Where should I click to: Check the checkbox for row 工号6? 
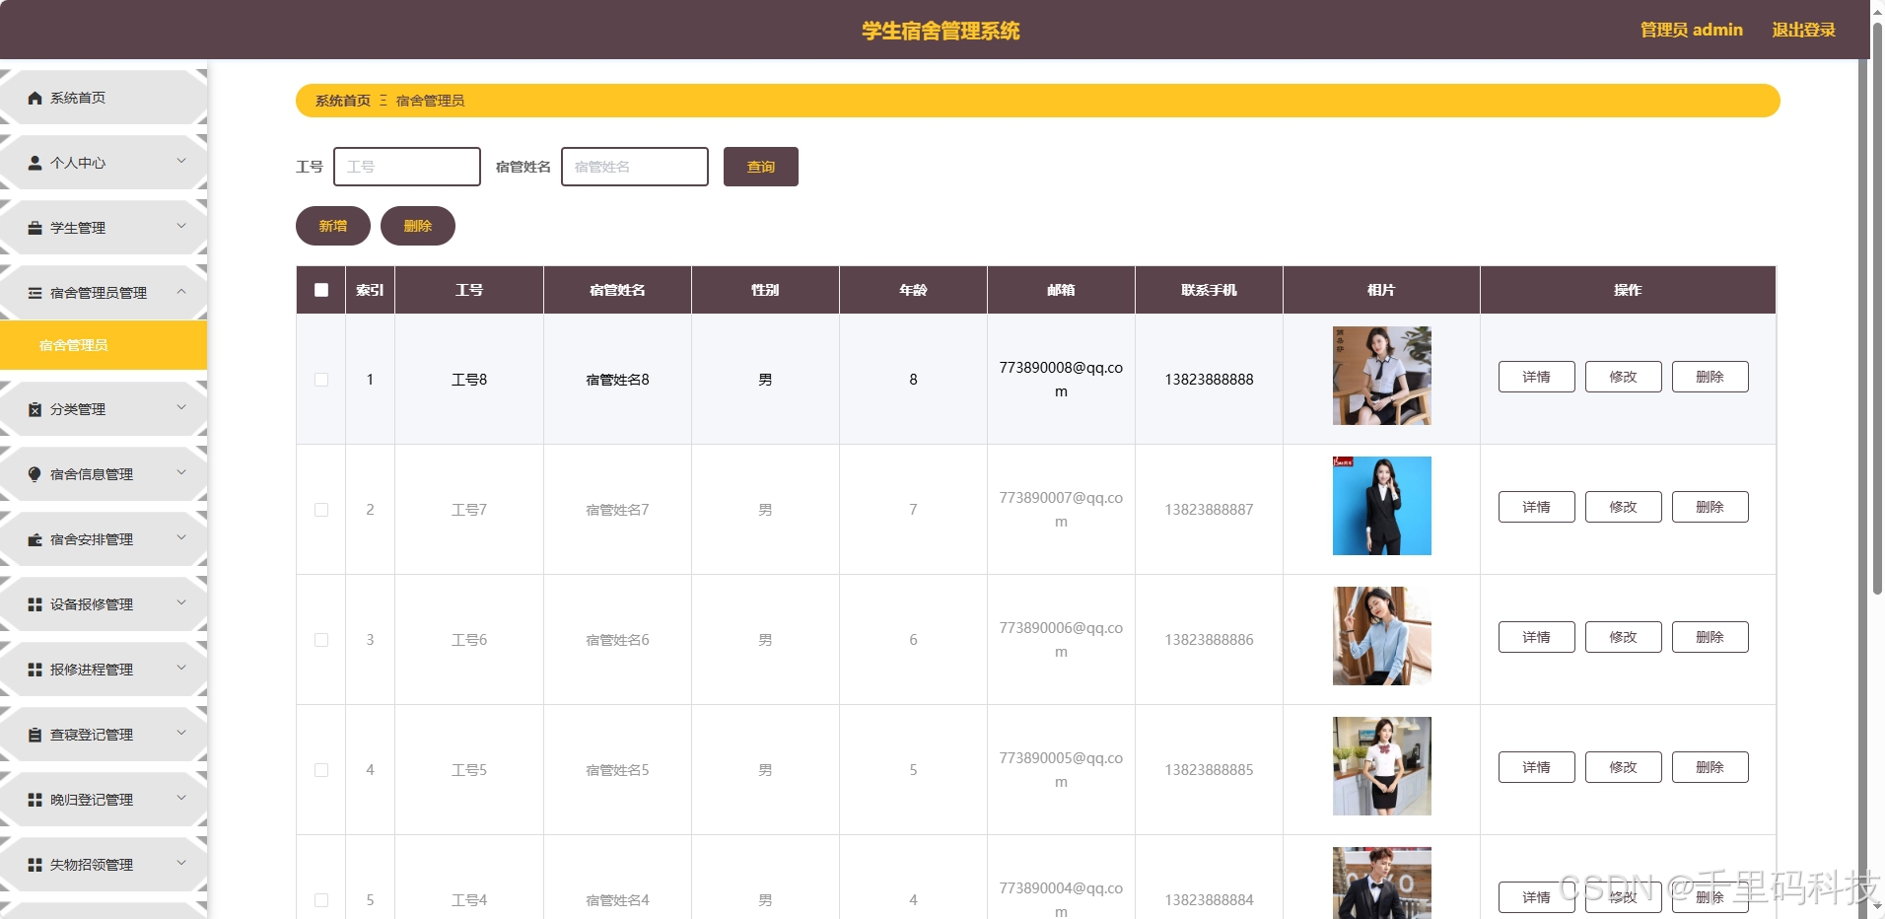(321, 640)
